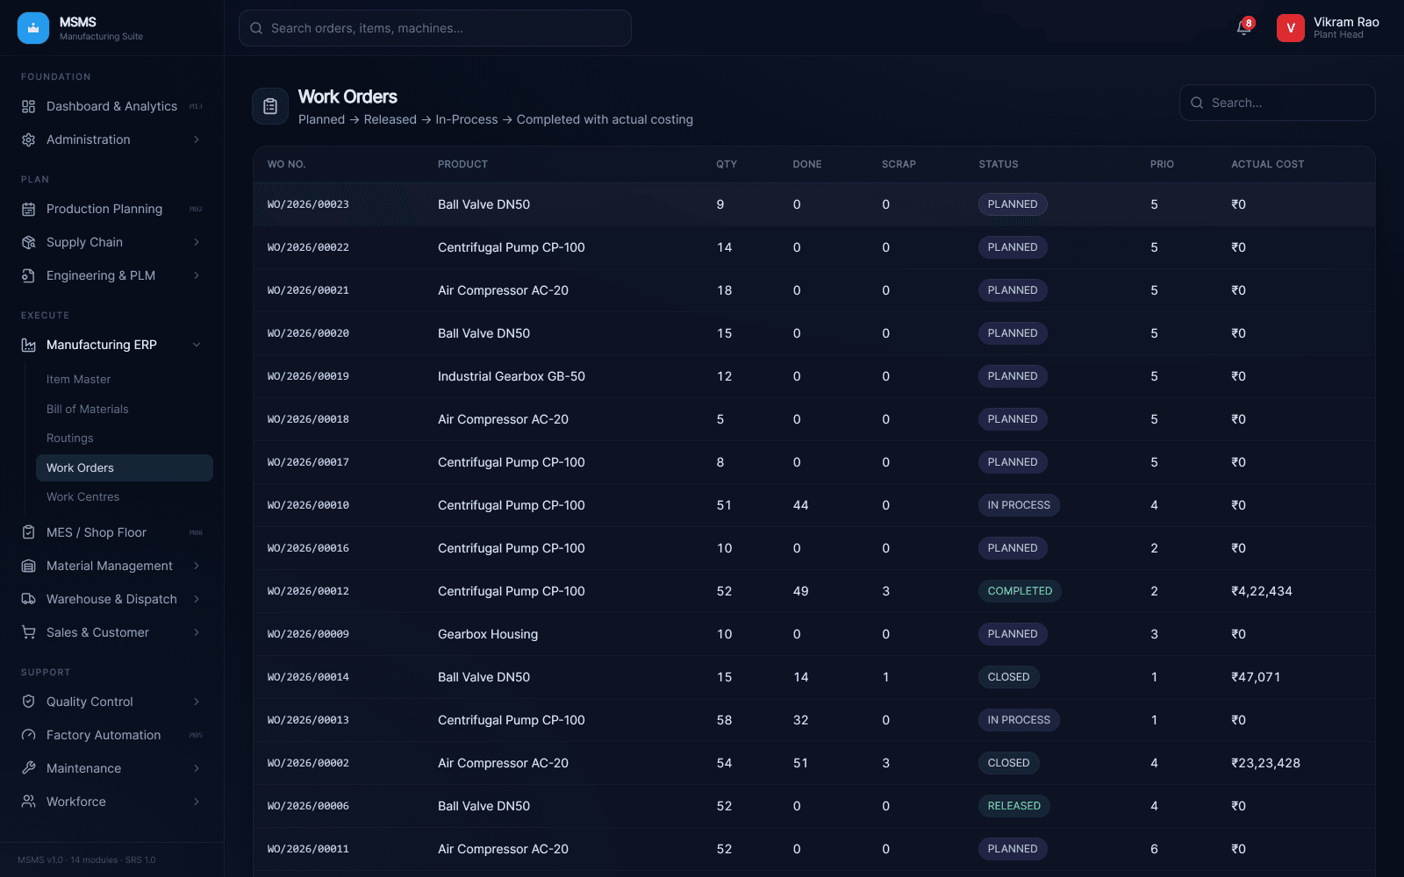
Task: Expand Warehouse & Dispatch chevron
Action: click(x=197, y=599)
